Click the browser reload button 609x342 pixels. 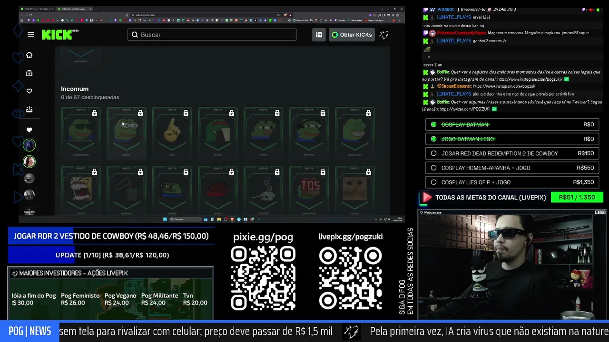31,15
